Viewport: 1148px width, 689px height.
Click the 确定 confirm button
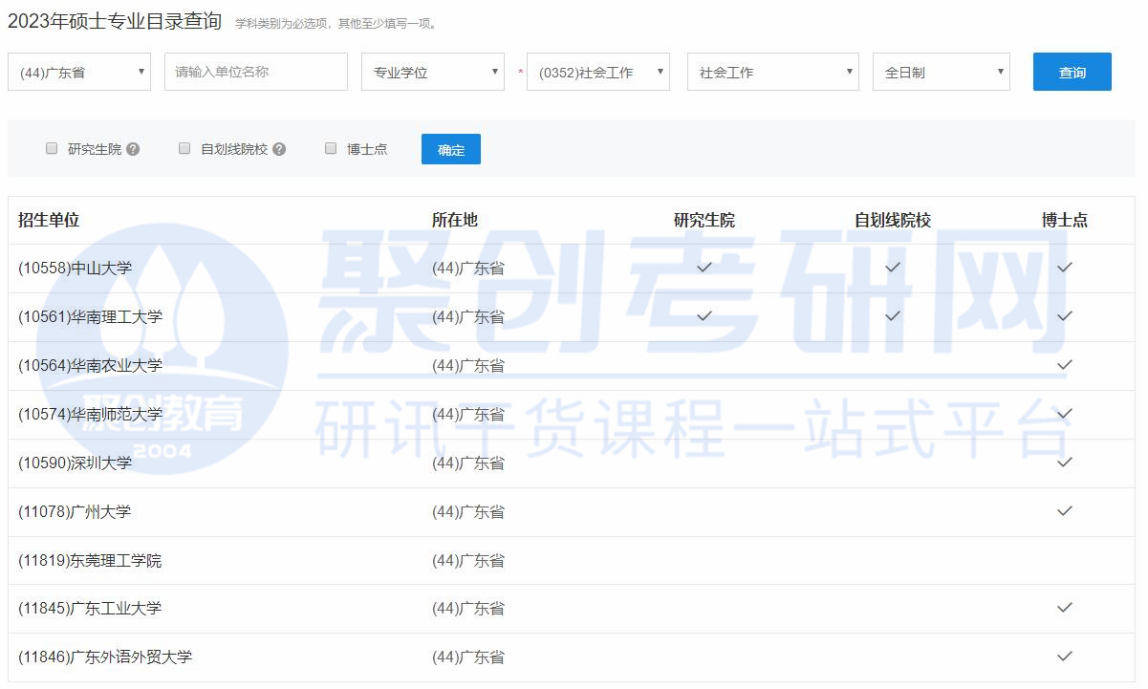click(451, 149)
